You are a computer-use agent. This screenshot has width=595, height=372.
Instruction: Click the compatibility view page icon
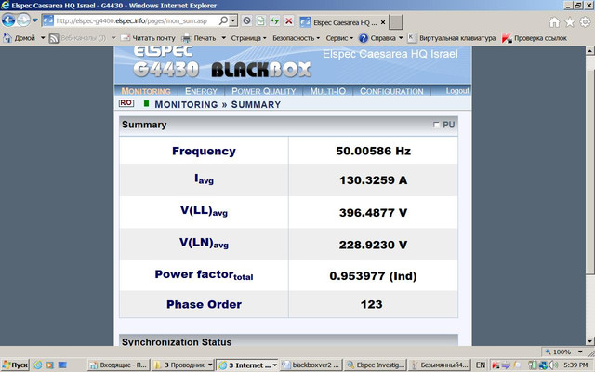point(260,20)
